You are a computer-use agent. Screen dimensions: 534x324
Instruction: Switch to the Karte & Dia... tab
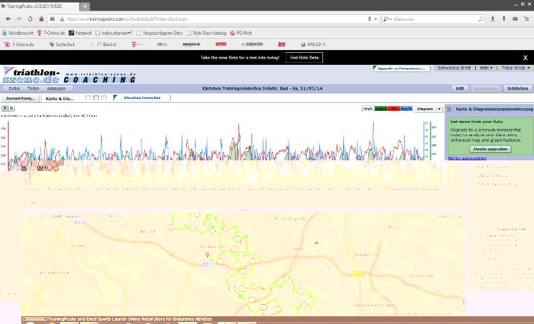tap(60, 98)
